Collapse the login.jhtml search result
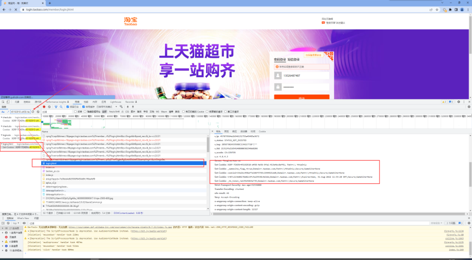Screen dimensions: 472x260 tap(1, 144)
